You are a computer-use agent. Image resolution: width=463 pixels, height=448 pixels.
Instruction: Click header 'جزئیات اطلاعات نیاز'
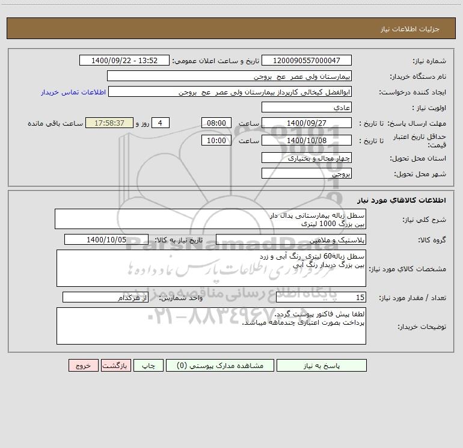pyautogui.click(x=410, y=29)
